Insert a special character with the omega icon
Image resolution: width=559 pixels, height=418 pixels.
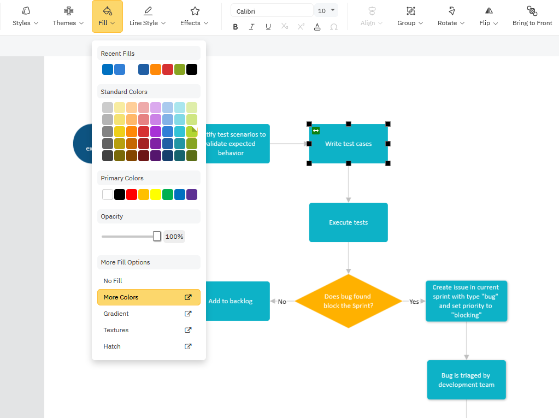(333, 26)
